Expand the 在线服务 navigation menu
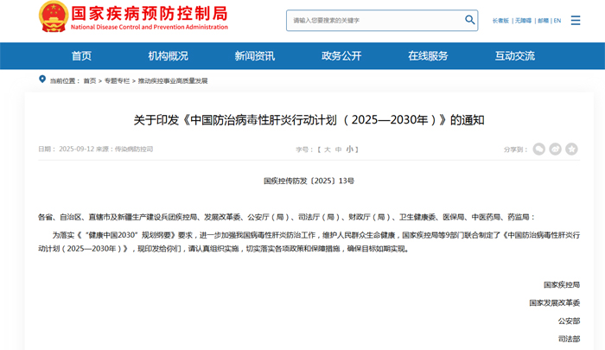This screenshot has height=350, width=605. tap(428, 56)
